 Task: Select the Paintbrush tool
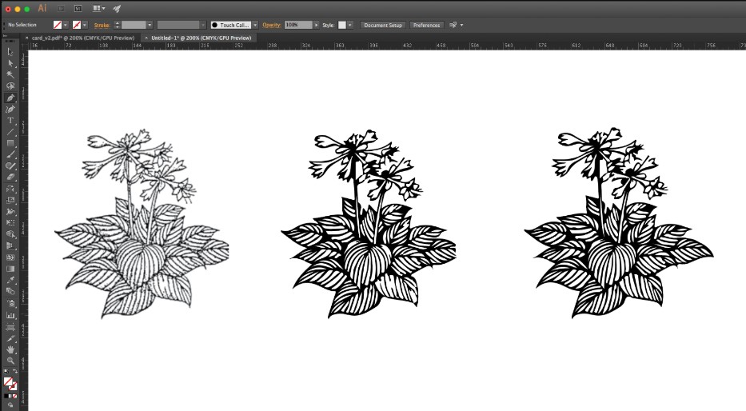click(x=10, y=154)
